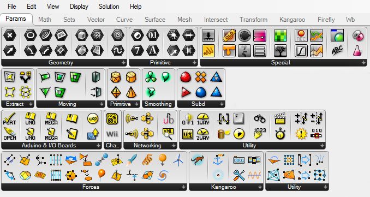The height and width of the screenshot is (197, 370).
Task: Select the Number parameter "0.1" icon
Action: click(152, 35)
